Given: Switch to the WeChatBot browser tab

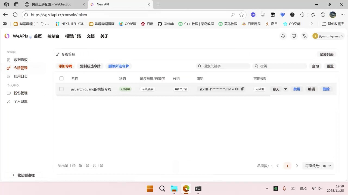Looking at the screenshot, I should click(x=51, y=4).
